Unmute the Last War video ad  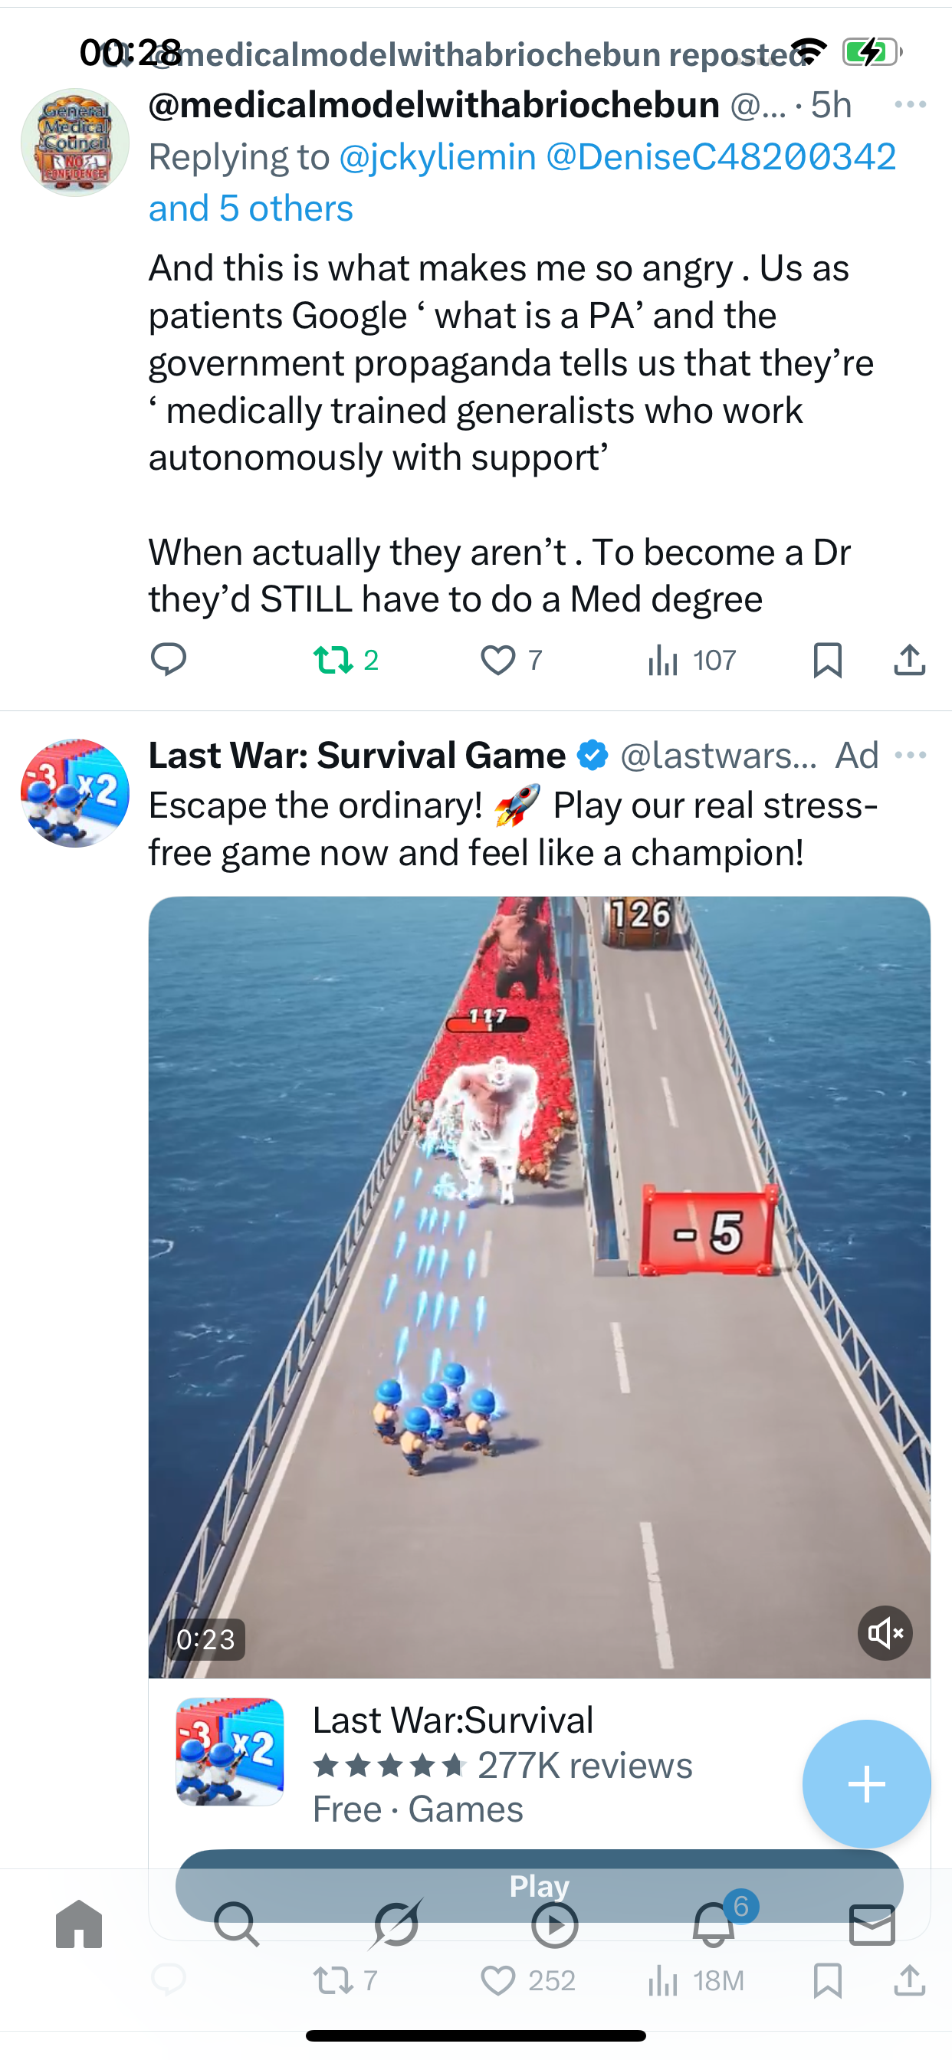885,1633
